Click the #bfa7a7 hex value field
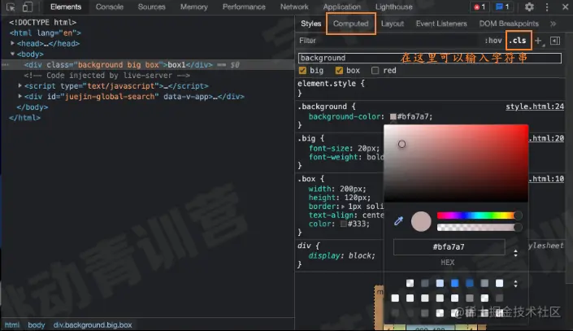The width and height of the screenshot is (573, 331). tap(449, 247)
